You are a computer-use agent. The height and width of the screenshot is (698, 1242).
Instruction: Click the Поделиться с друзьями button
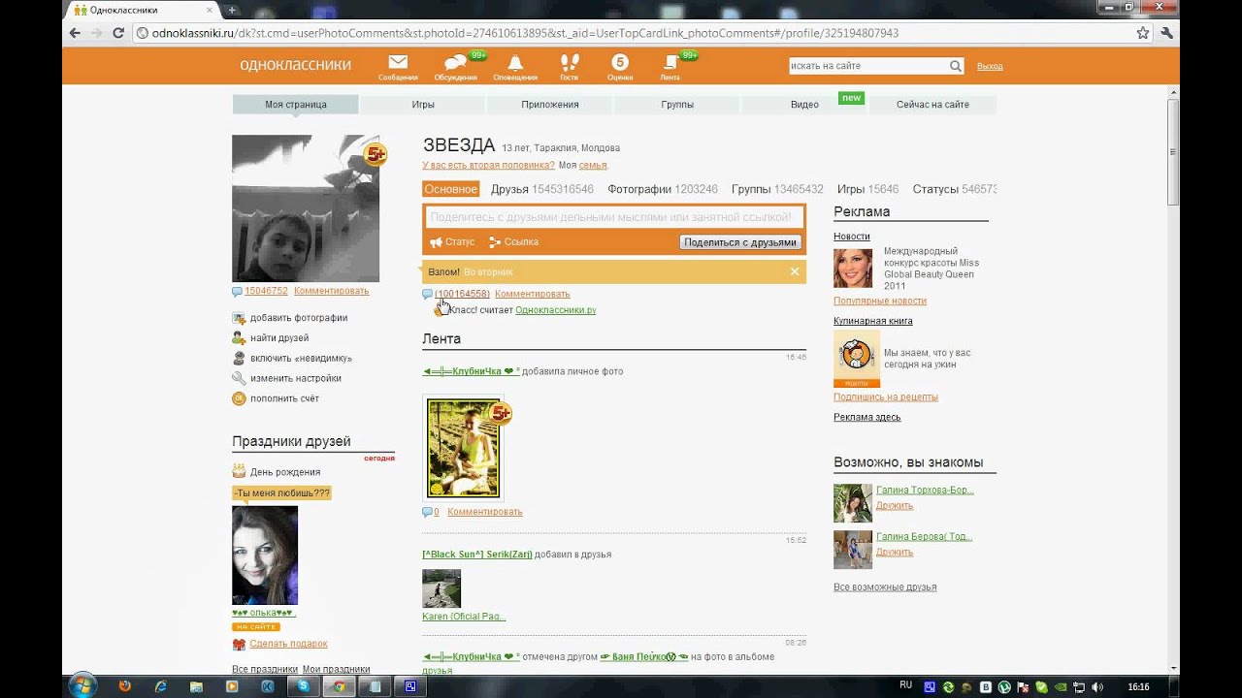740,242
